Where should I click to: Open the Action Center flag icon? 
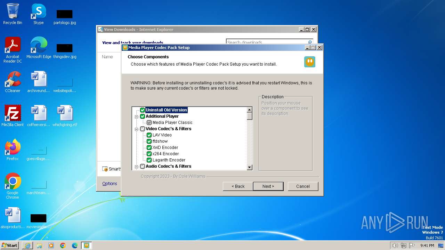point(412,245)
